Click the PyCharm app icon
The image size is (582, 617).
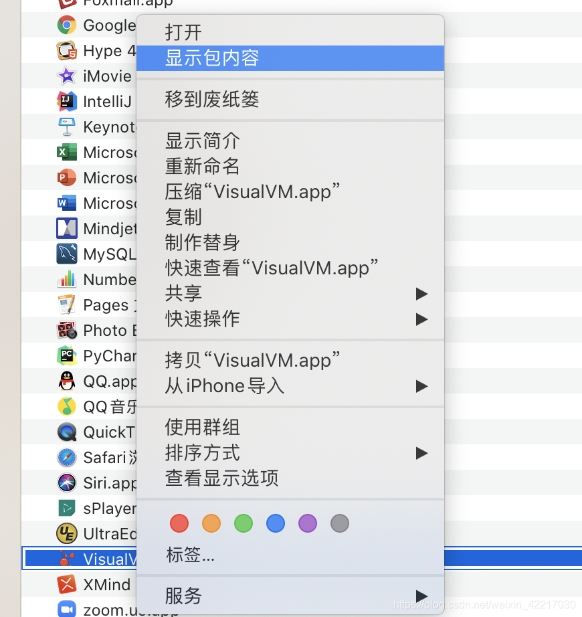click(67, 356)
